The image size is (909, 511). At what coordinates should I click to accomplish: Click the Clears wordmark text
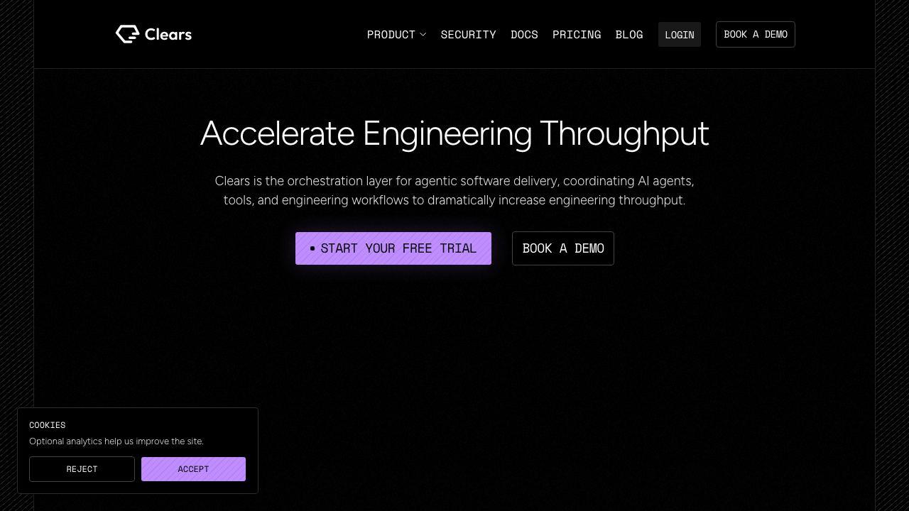(168, 34)
